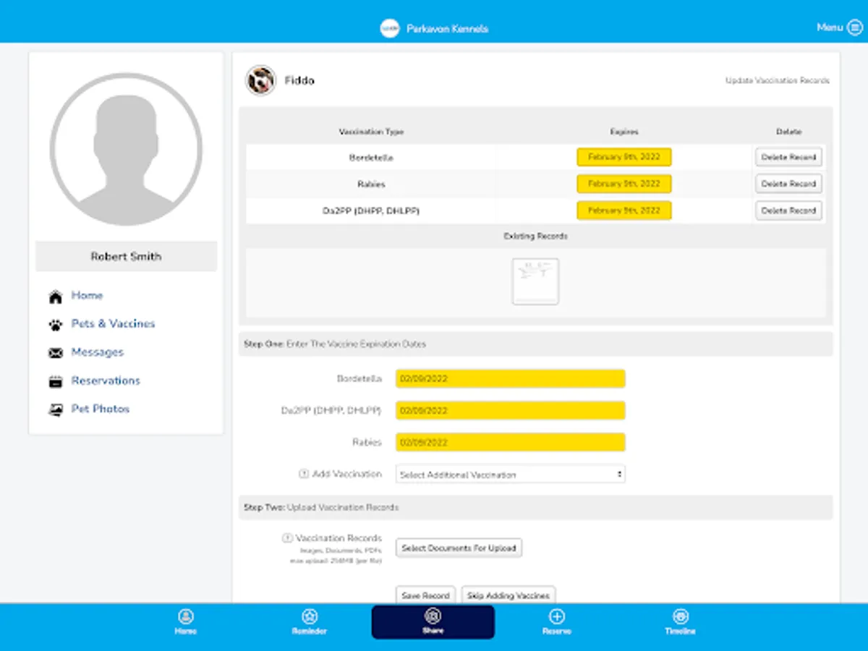Open Select Additional Vaccination dropdown
This screenshot has width=868, height=651.
510,475
